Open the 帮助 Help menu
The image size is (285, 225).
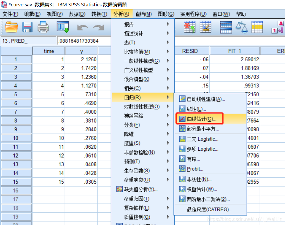(241, 14)
